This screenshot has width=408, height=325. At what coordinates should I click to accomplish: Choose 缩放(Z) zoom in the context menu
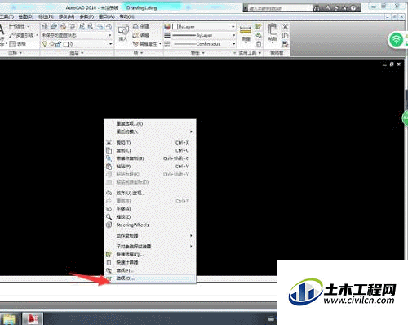click(150, 217)
